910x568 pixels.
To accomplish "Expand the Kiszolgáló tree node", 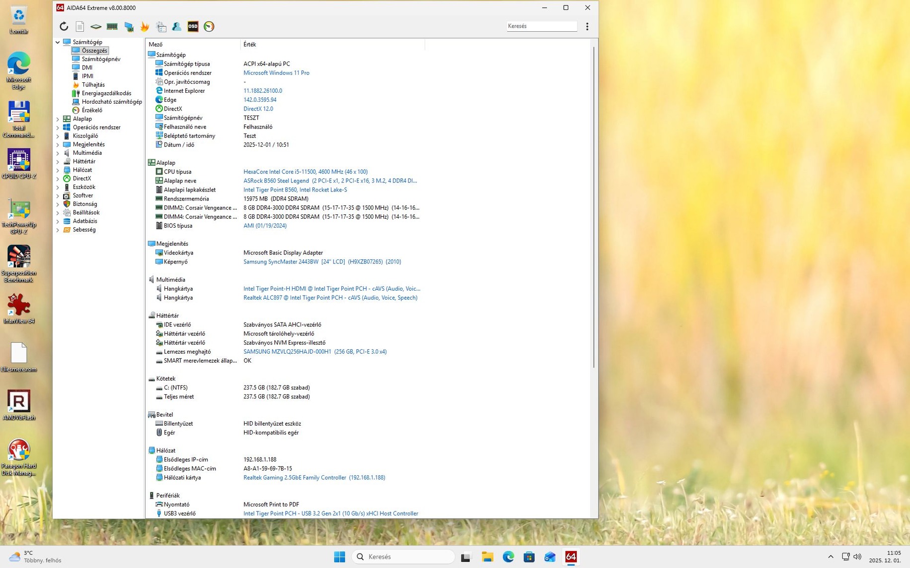I will pos(58,136).
